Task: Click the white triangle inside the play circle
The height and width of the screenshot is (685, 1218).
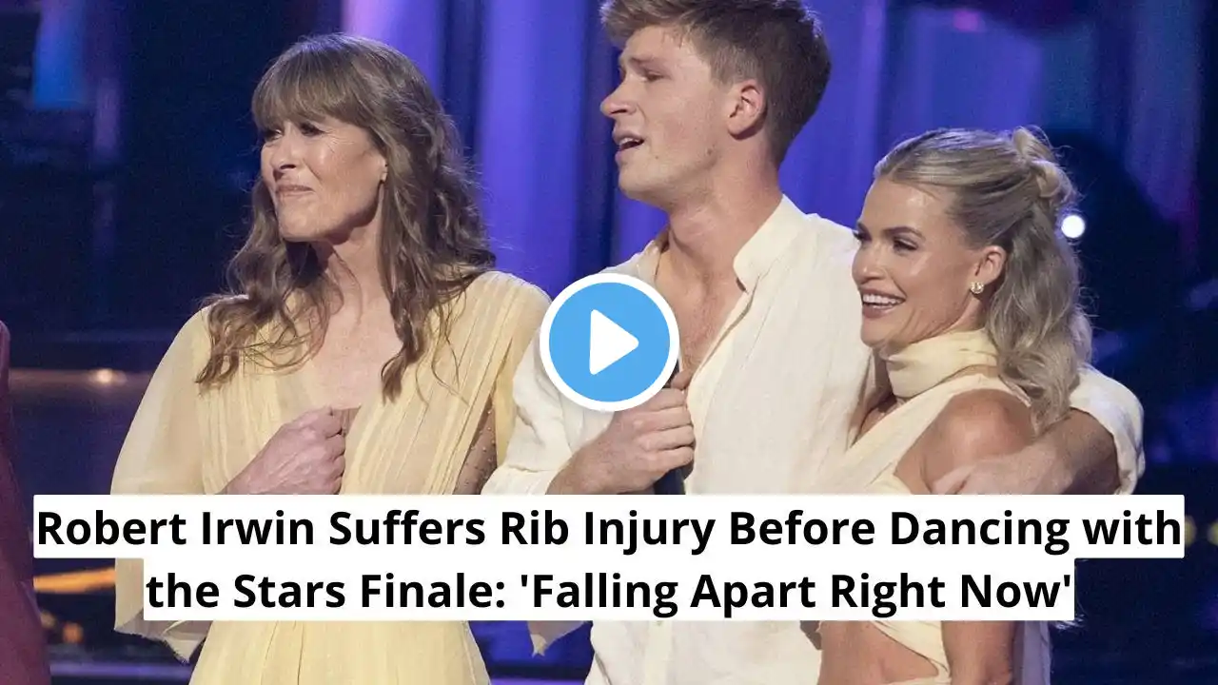Action: 615,342
